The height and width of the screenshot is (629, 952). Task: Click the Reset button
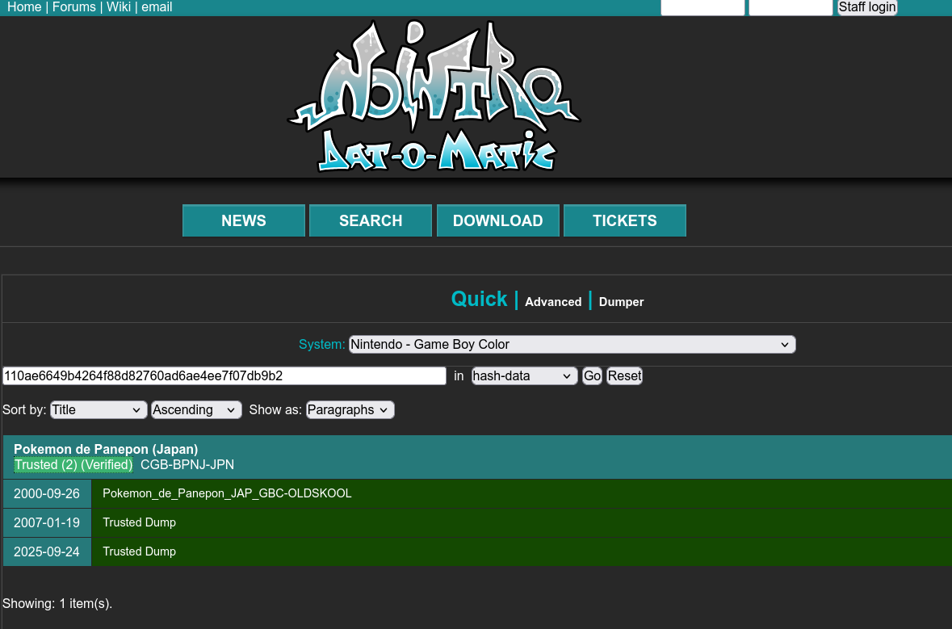(x=624, y=375)
